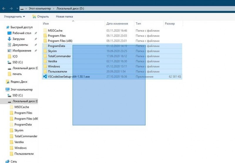Click 'Локальный диск (D:)' breadcrumb in address bar
235x163 pixels.
tap(70, 9)
